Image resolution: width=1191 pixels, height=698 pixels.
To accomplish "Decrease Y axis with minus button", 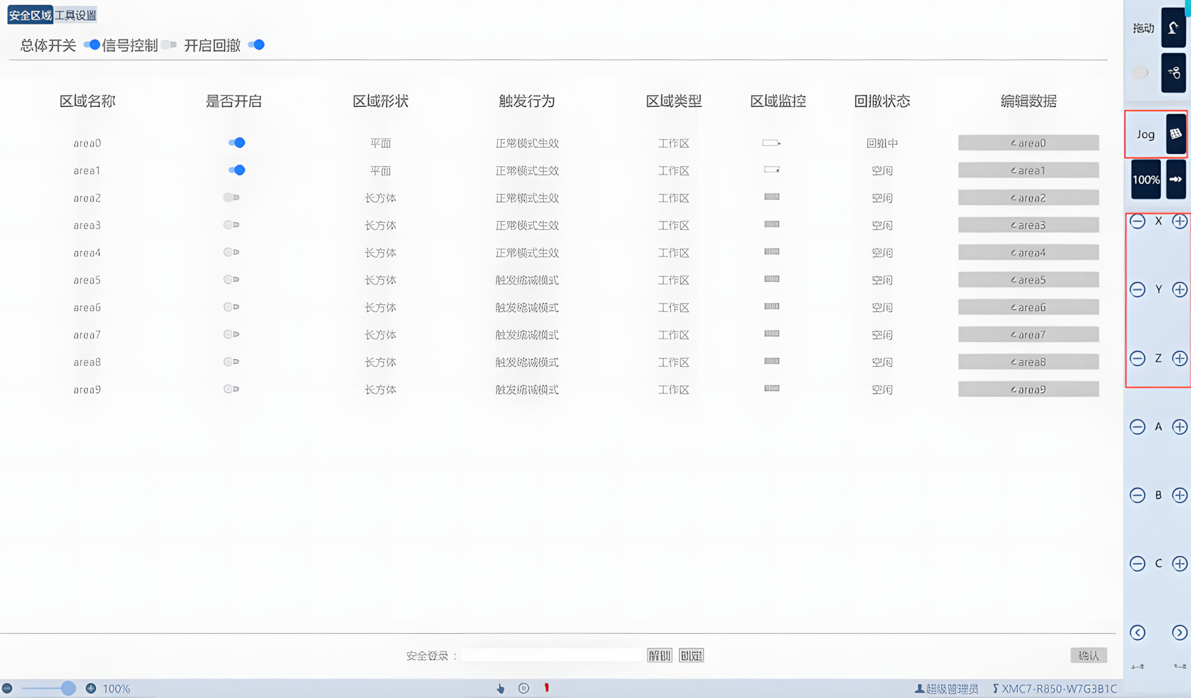I will pos(1138,290).
